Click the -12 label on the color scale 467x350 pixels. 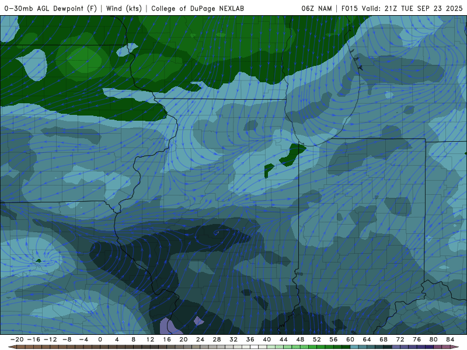(x=50, y=339)
